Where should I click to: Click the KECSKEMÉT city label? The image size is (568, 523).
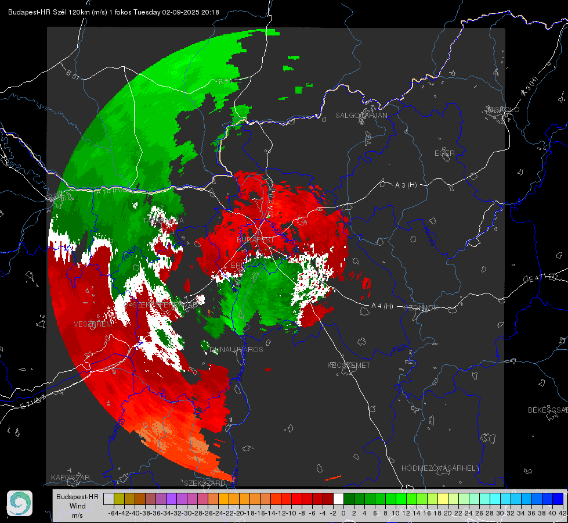tap(349, 365)
